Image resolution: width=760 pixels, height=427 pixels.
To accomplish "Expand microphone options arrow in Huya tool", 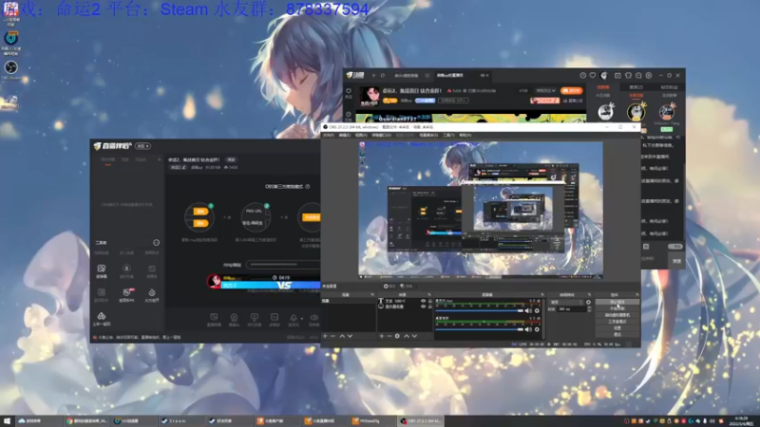I will (x=301, y=319).
